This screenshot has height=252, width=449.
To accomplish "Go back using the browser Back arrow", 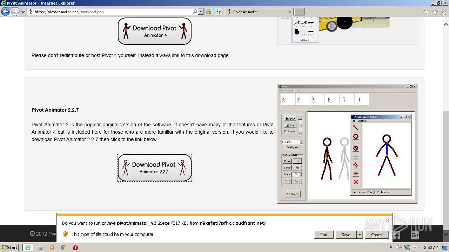I will point(5,12).
